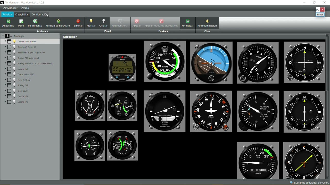This screenshot has height=185, width=330.
Task: Click the Iniciar button
Action: (320, 15)
